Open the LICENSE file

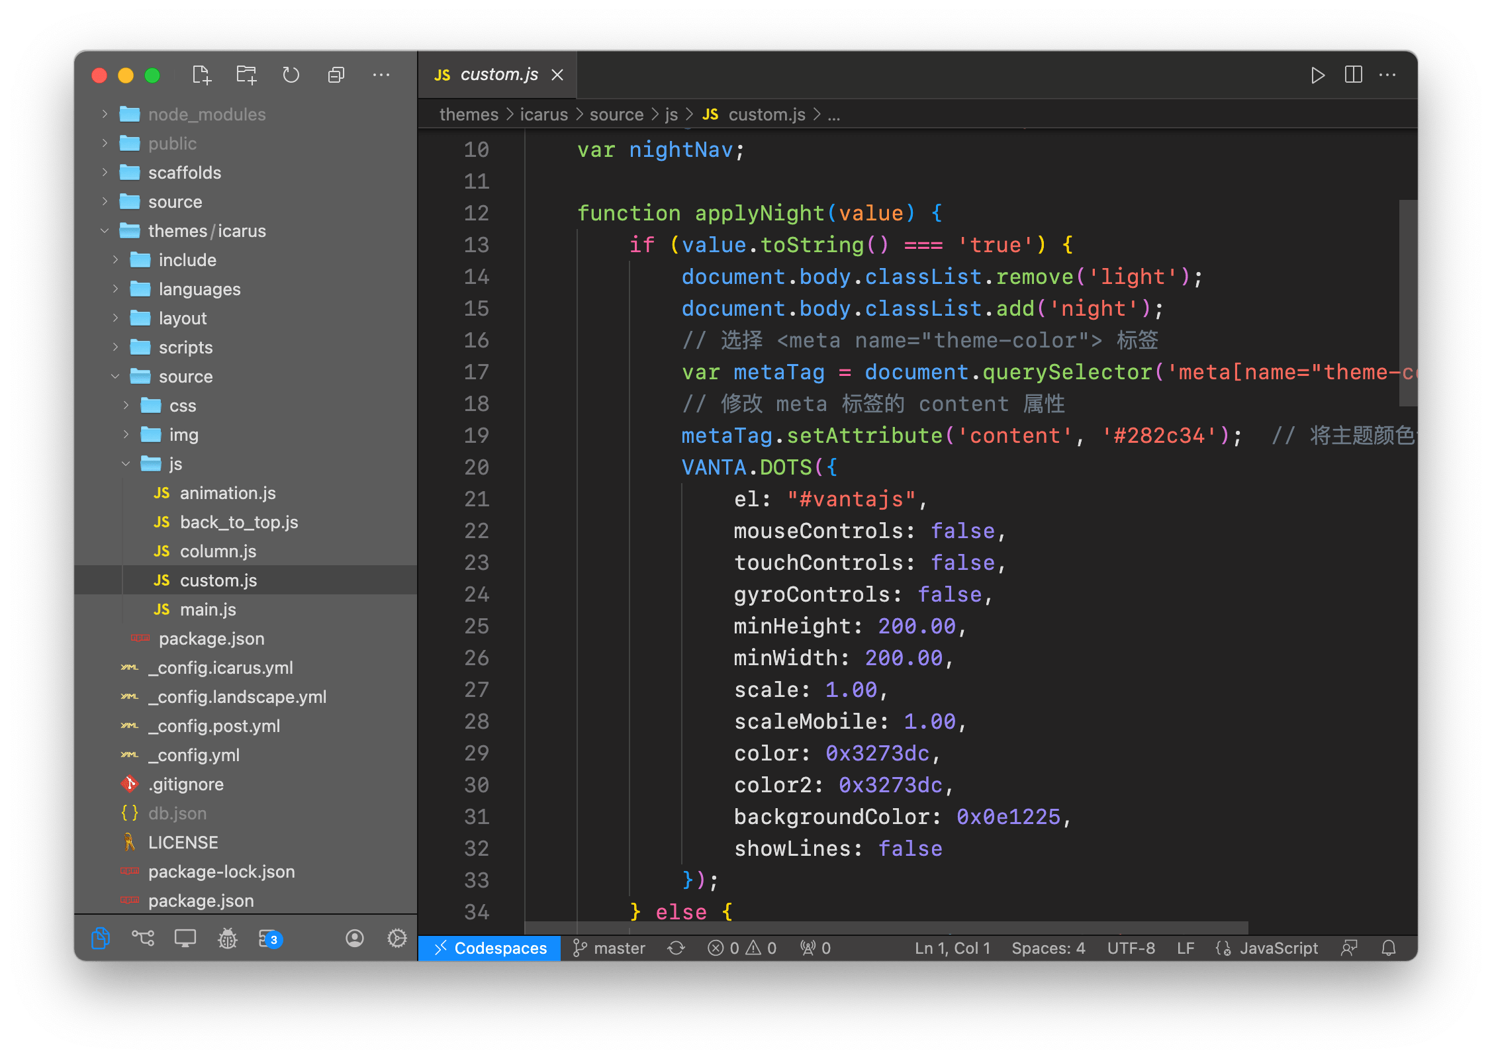(x=246, y=843)
